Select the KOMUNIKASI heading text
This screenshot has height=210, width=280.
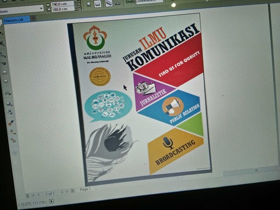164,47
